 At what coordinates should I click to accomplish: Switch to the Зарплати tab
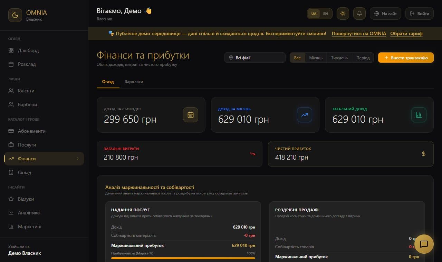point(134,82)
